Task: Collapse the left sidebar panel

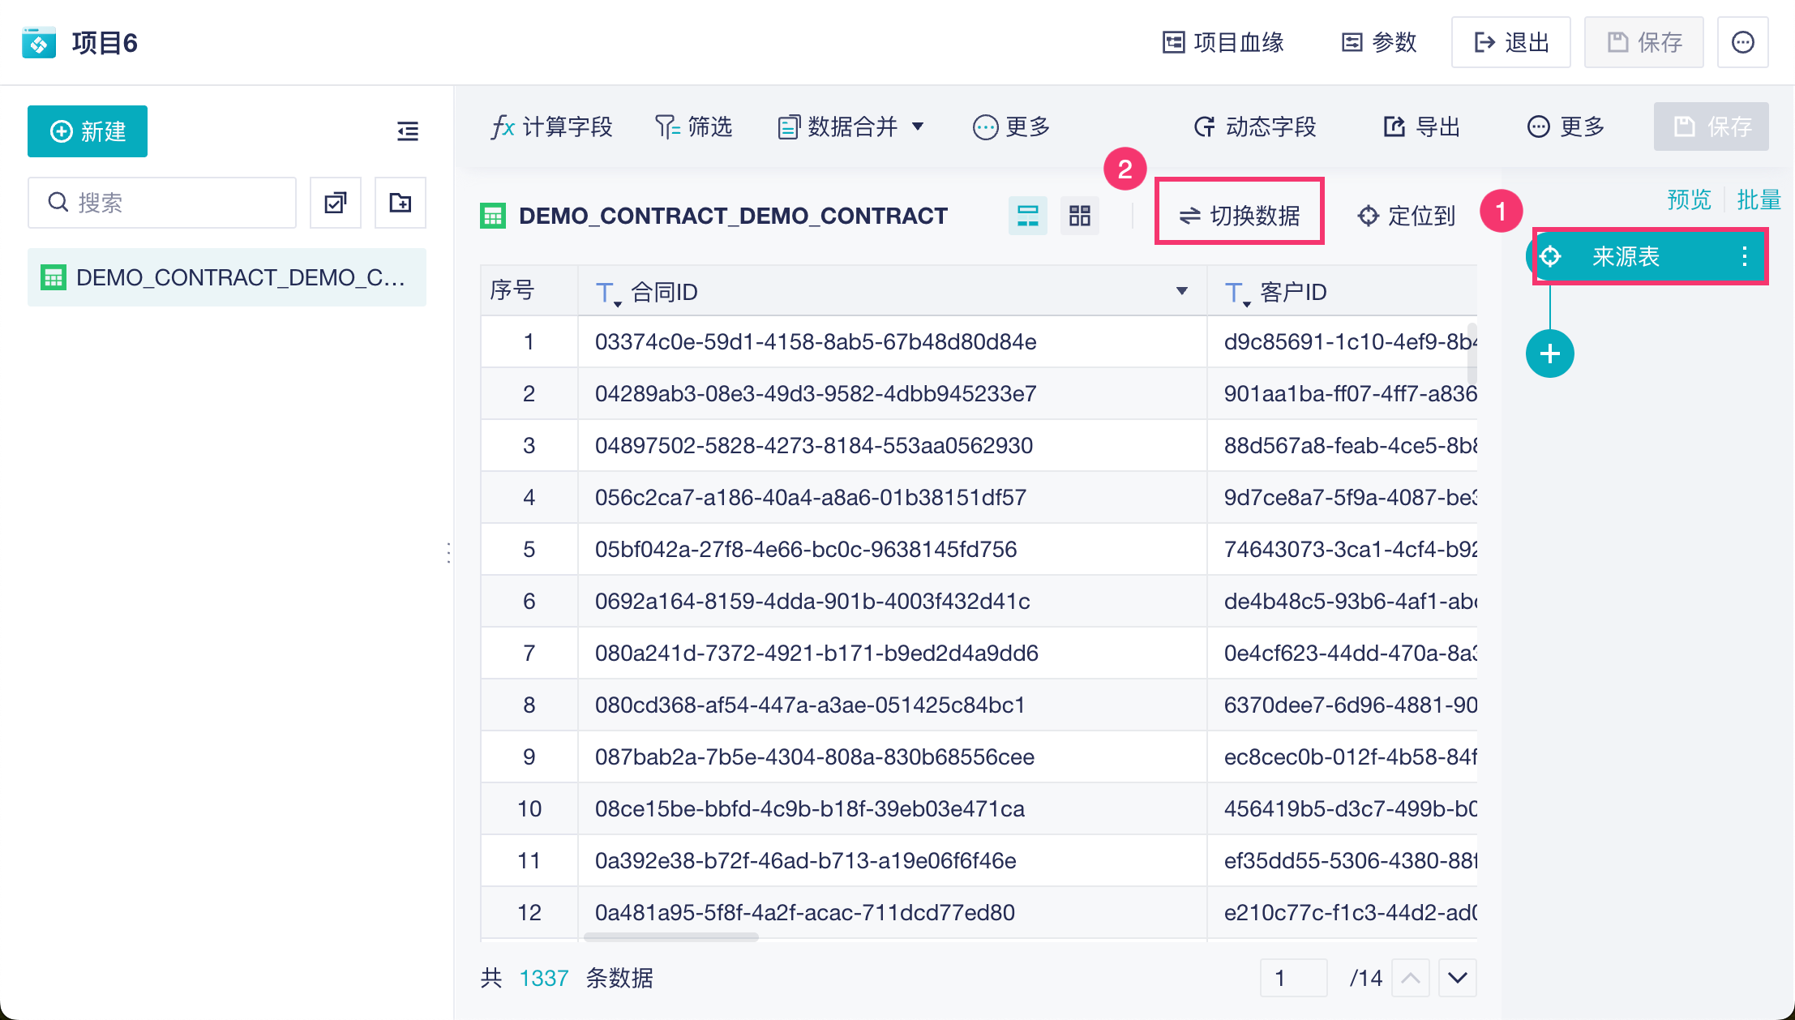Action: 408,131
